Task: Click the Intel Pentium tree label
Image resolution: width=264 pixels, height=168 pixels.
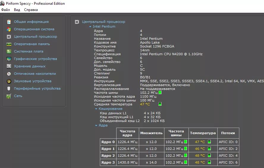Action: coord(104,26)
